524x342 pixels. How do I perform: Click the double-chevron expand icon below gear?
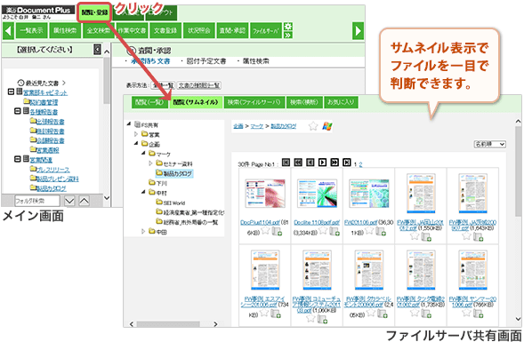coord(287,35)
